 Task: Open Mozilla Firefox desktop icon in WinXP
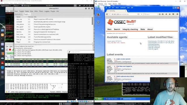(98, 15)
